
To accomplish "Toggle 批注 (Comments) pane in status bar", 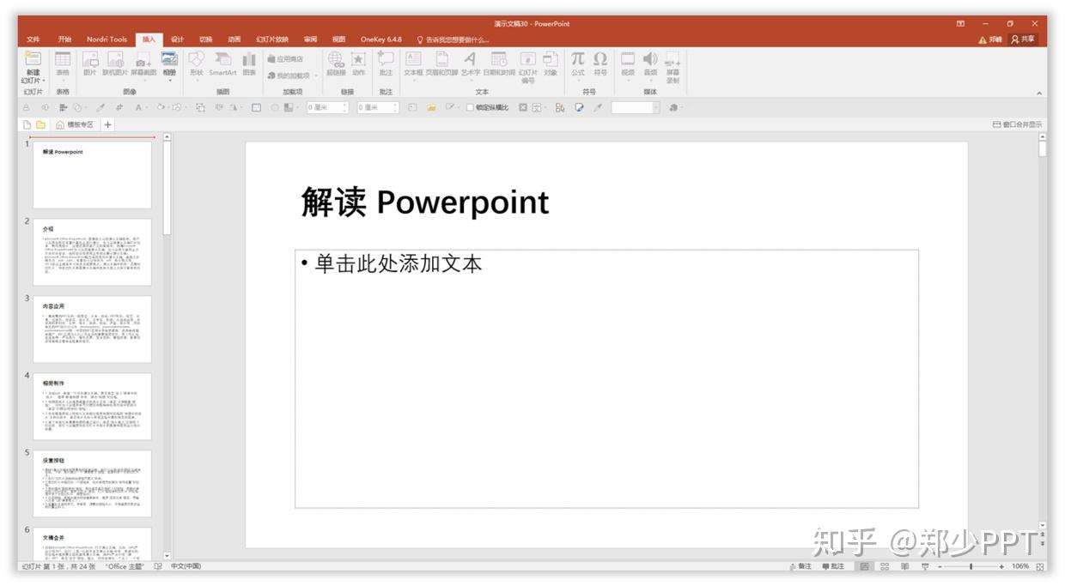I will pos(833,566).
